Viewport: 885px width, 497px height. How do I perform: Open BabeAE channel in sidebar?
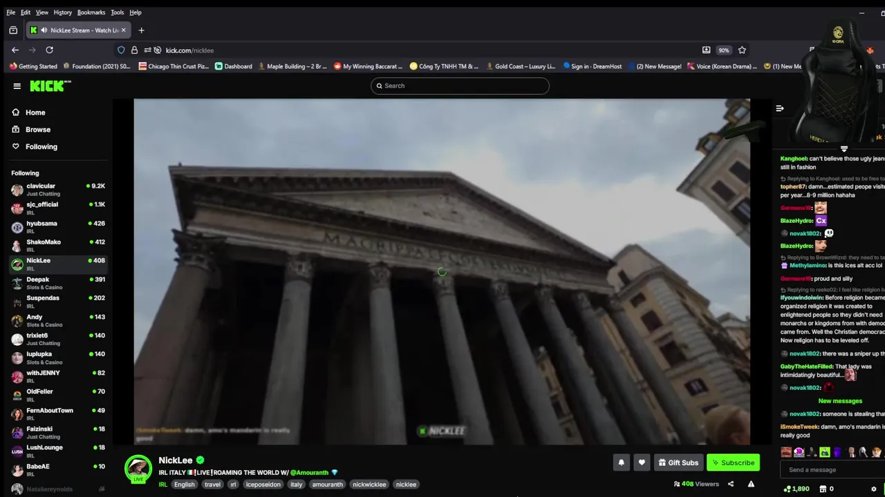(x=58, y=469)
